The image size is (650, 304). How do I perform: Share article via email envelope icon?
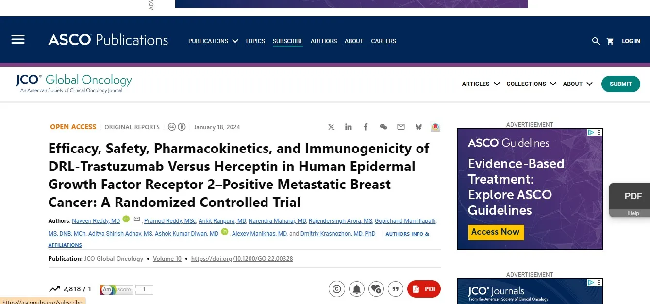[401, 127]
